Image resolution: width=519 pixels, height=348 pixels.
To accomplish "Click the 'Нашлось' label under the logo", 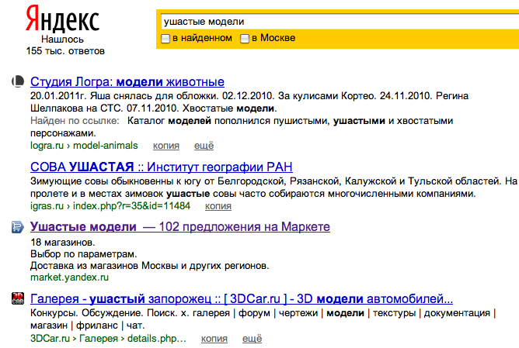I will coord(63,40).
